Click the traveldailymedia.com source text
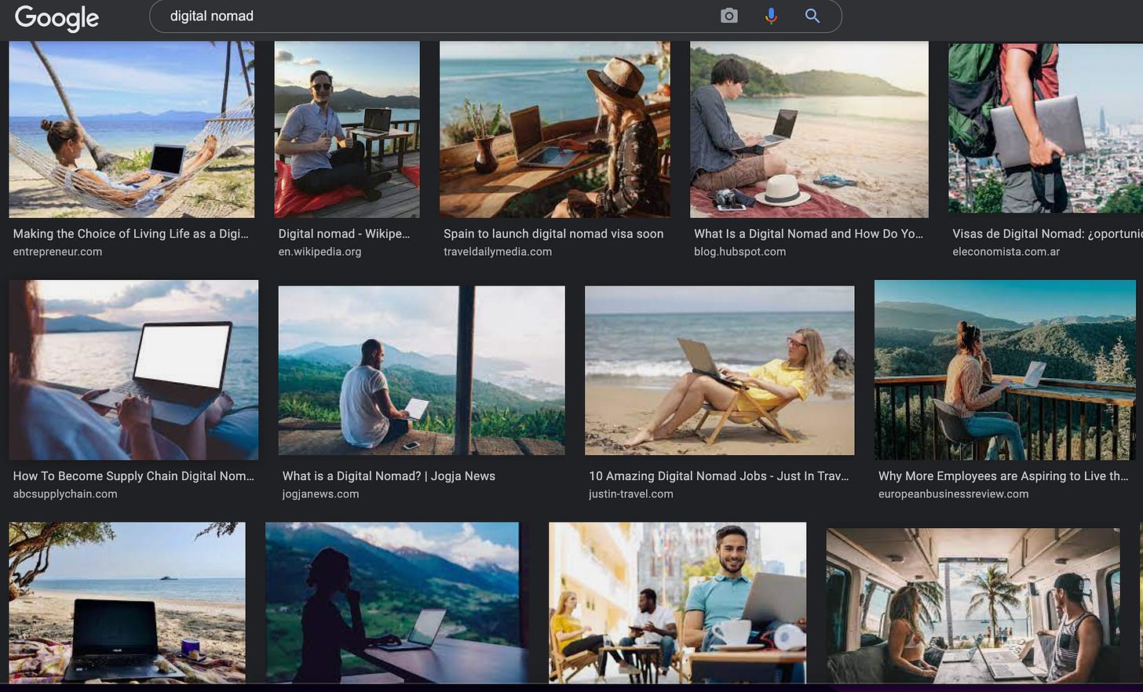The image size is (1143, 692). click(x=498, y=252)
